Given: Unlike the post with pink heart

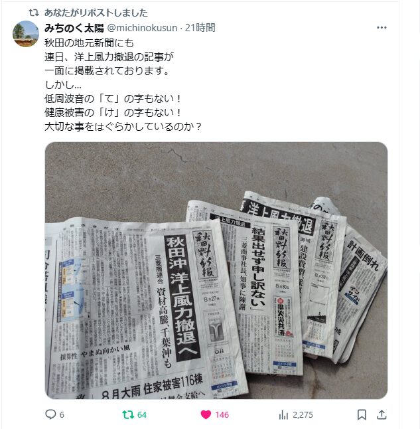Looking at the screenshot, I should [206, 415].
